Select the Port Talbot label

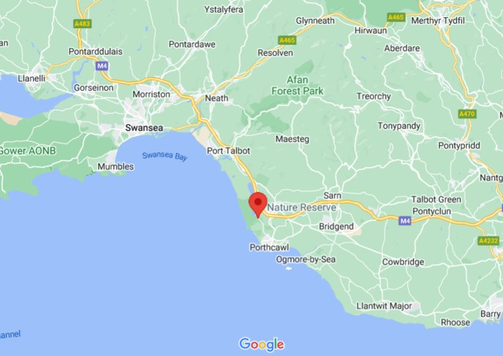click(228, 150)
